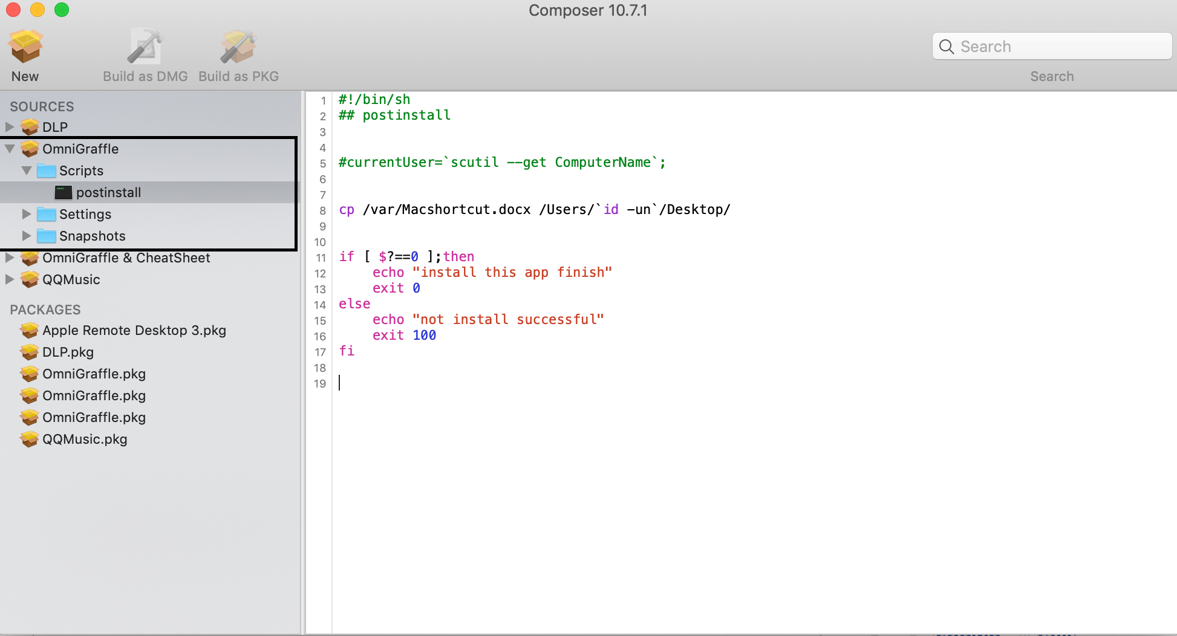This screenshot has height=636, width=1177.
Task: Collapse the Scripts folder
Action: point(27,170)
